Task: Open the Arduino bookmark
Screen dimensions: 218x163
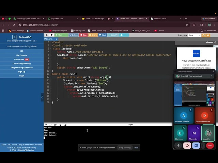Action: click(159, 31)
